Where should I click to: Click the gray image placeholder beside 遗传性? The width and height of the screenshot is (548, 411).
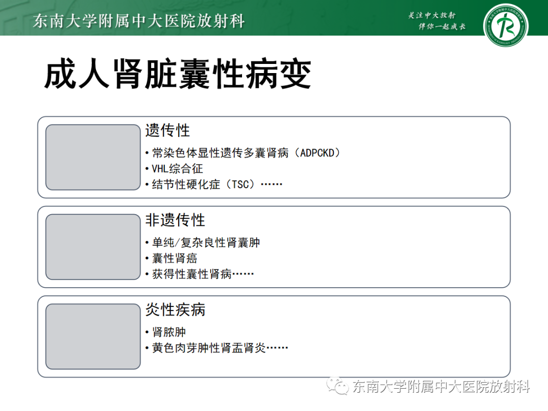click(x=93, y=157)
